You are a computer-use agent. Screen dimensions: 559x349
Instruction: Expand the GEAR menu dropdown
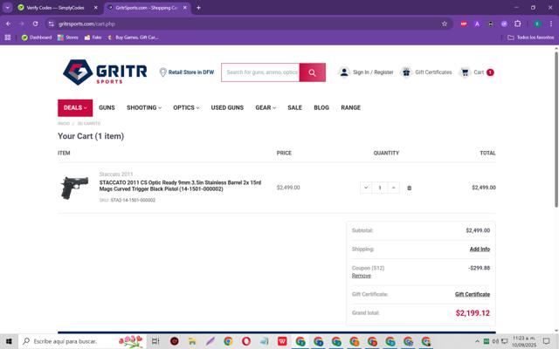pos(266,107)
